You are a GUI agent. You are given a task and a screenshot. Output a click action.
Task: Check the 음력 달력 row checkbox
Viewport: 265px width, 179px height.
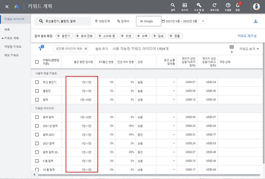37,117
